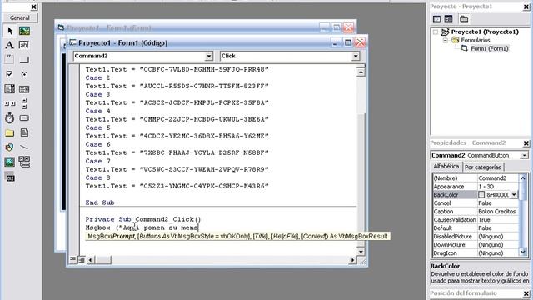Select the Frame control tool
Screen dimensions: 533x300
point(10,59)
